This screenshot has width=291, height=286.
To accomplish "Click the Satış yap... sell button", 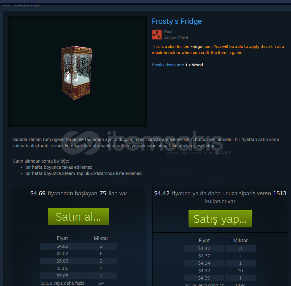I will (220, 219).
